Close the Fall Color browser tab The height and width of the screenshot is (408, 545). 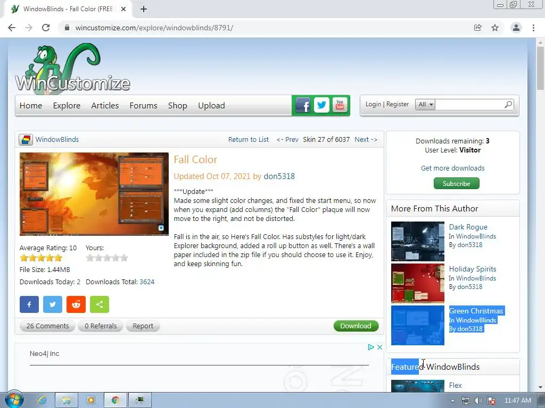pyautogui.click(x=123, y=9)
